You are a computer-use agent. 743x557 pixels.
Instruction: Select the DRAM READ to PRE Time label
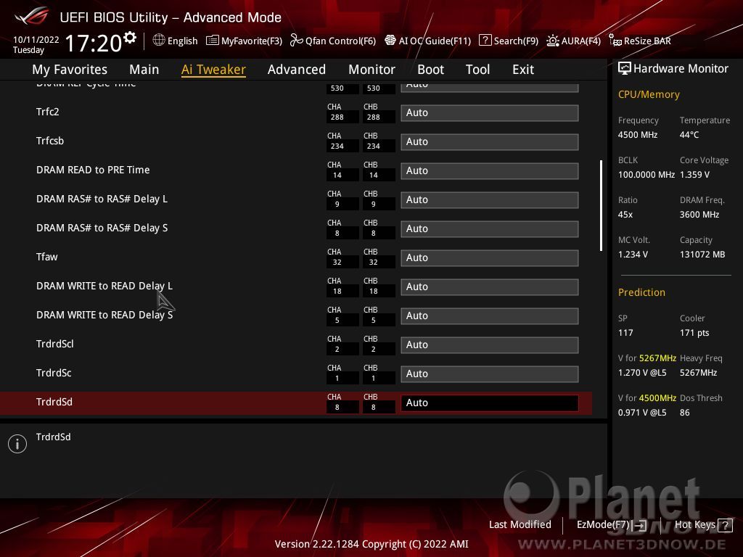point(93,170)
